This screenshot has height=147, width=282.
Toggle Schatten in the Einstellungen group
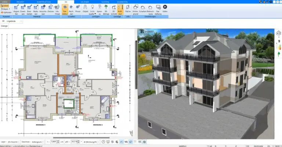[x=143, y=7]
